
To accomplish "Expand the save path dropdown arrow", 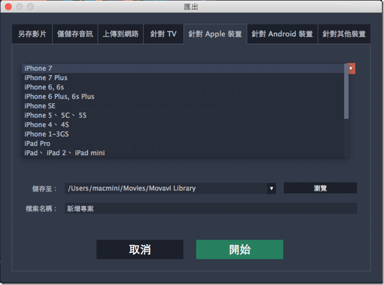I will tap(272, 189).
